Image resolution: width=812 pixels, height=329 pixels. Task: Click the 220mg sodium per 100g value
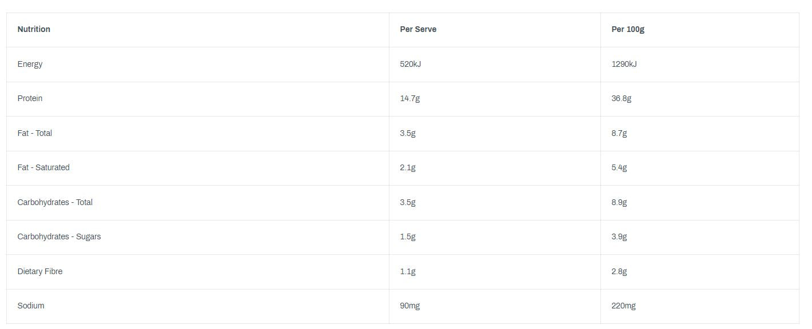[x=623, y=306]
